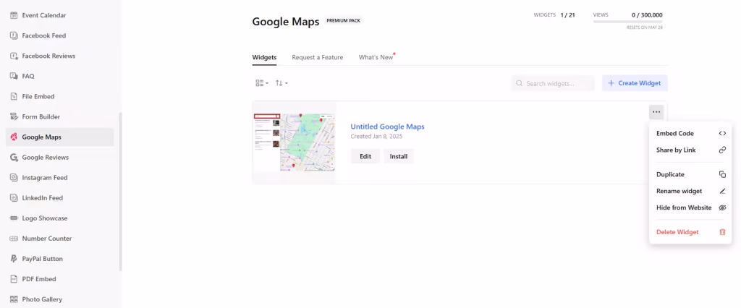Open the Event Calendar sidebar item
Image resolution: width=741 pixels, height=308 pixels.
click(x=59, y=15)
